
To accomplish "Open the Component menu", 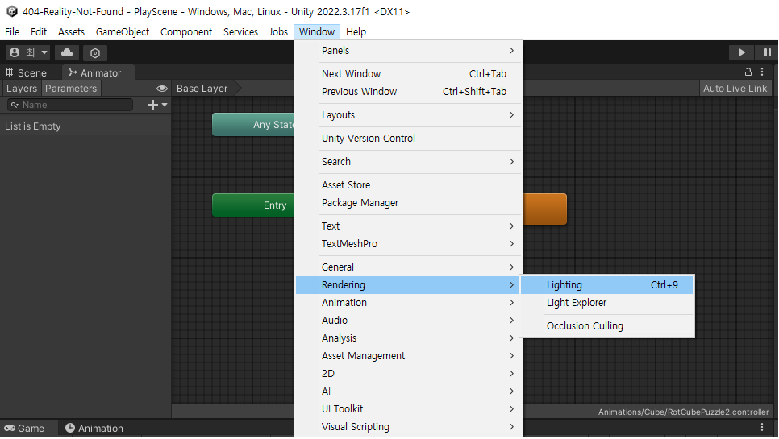I will point(186,31).
